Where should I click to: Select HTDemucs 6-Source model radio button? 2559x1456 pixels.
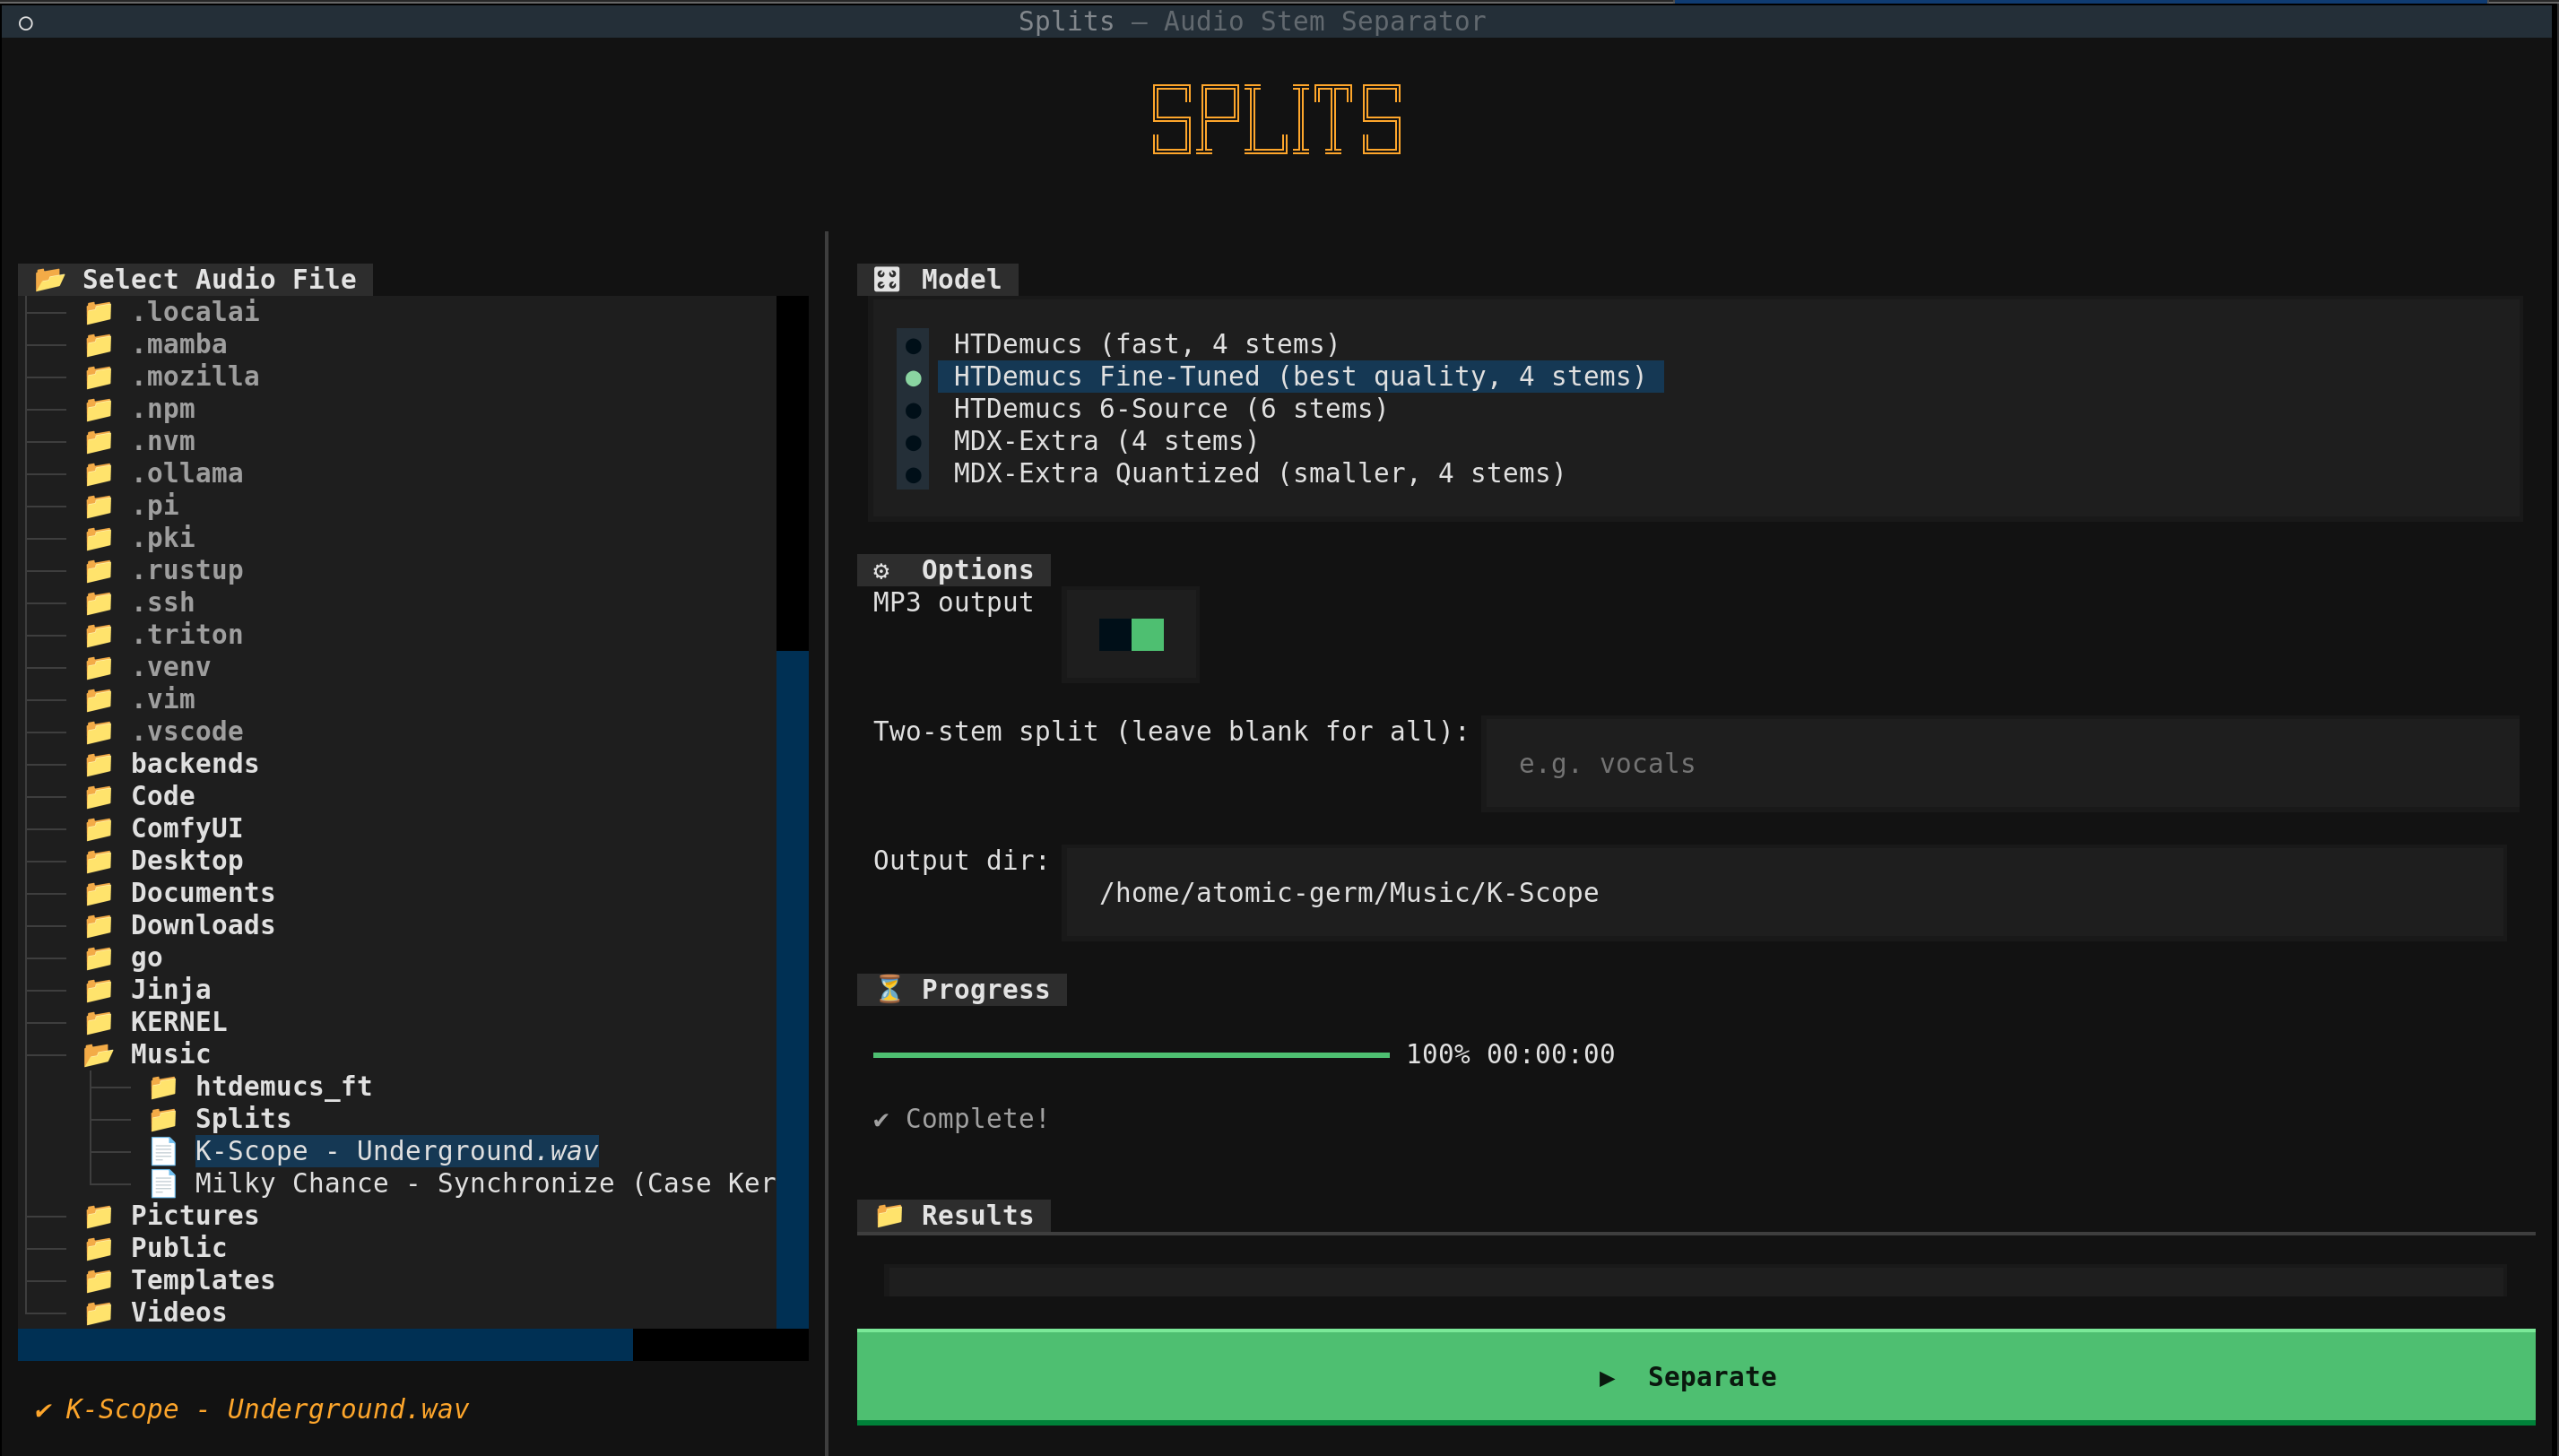click(x=913, y=410)
